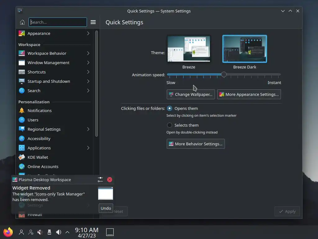Expand the Shortcuts chevron
318x239 pixels.
click(x=88, y=72)
